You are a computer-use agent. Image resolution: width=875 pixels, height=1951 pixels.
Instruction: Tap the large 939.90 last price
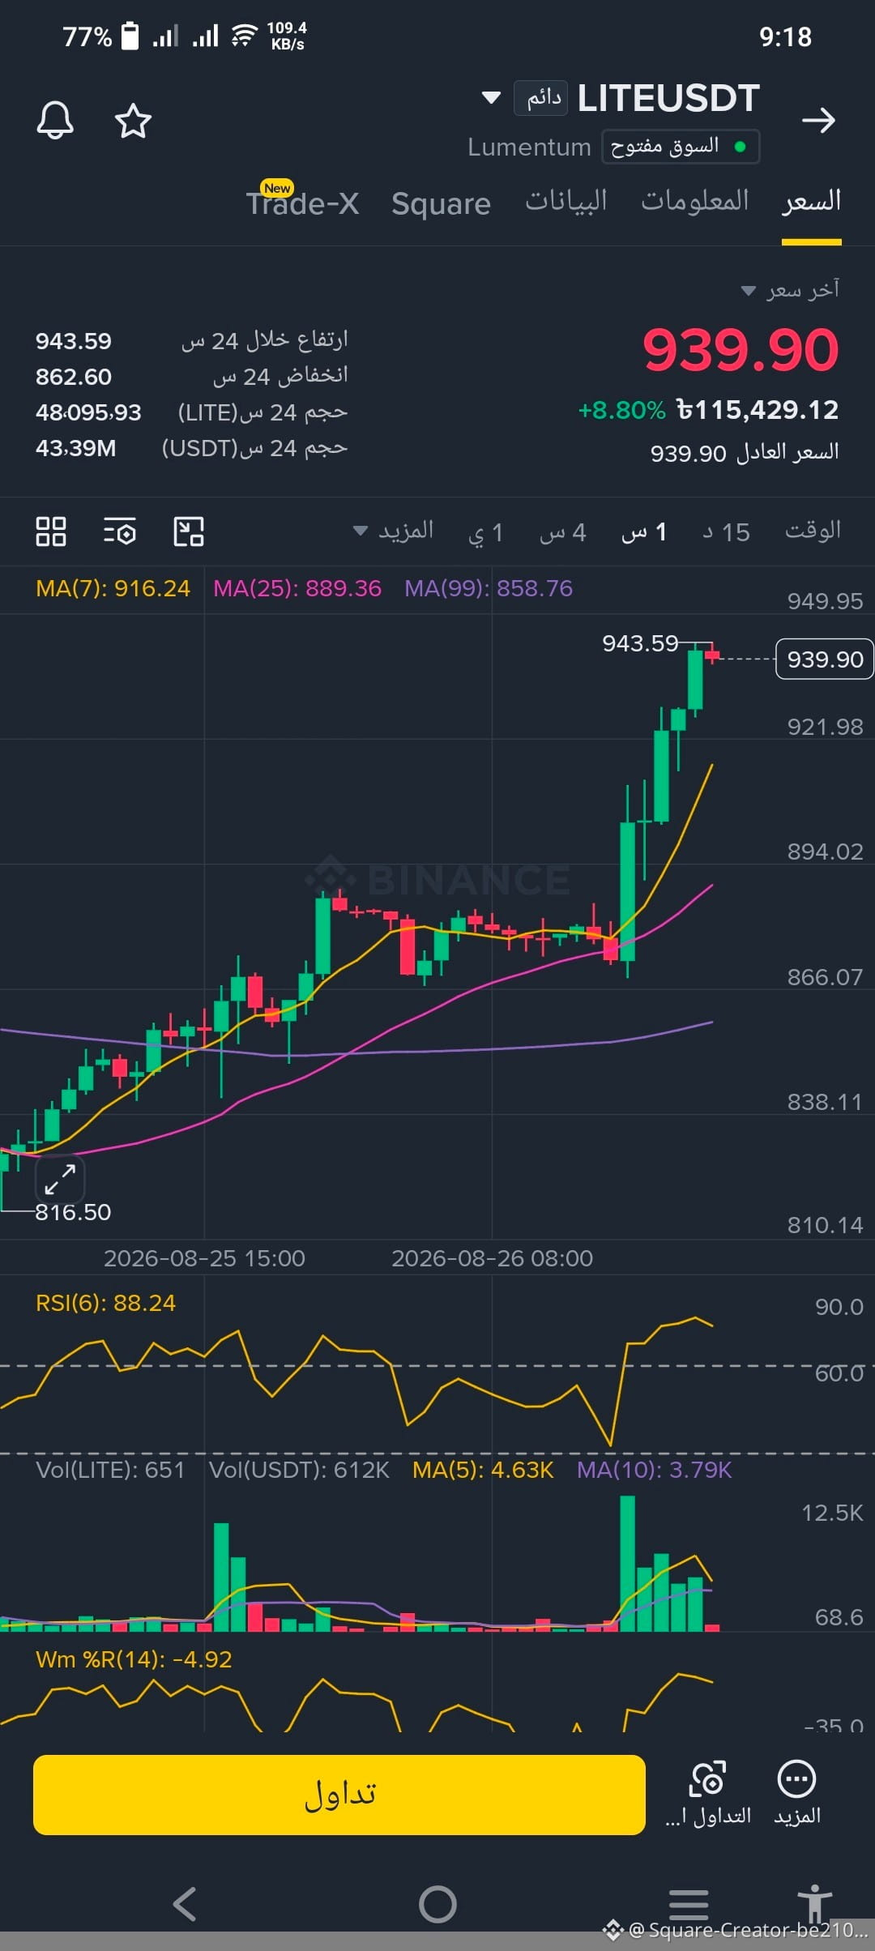tap(741, 350)
